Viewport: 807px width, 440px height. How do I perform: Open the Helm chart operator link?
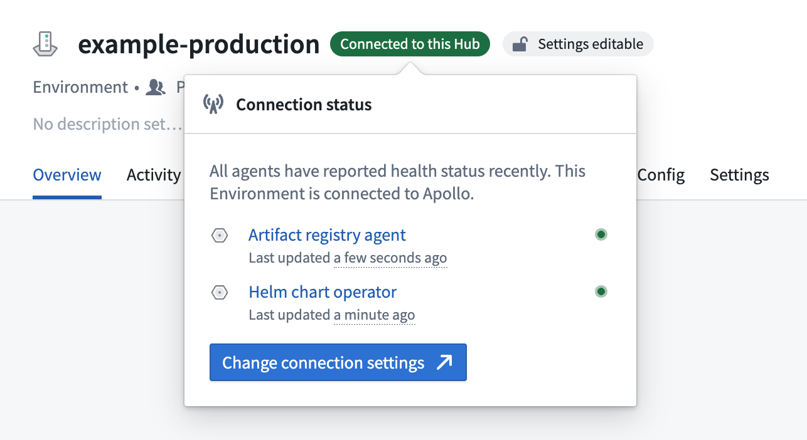[x=322, y=292]
